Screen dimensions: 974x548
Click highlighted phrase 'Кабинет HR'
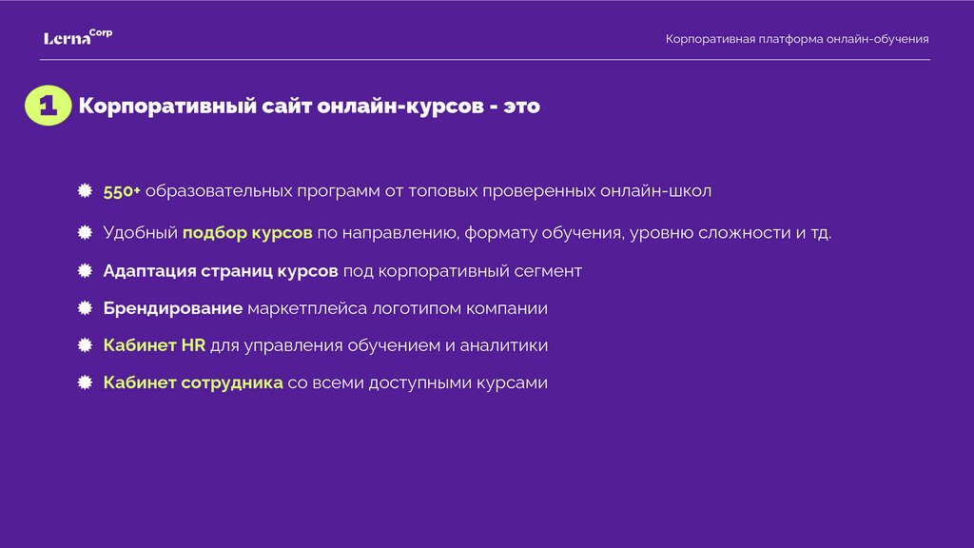[x=154, y=345]
